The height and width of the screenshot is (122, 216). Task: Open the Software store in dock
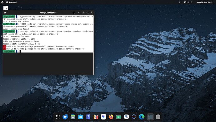(80, 117)
